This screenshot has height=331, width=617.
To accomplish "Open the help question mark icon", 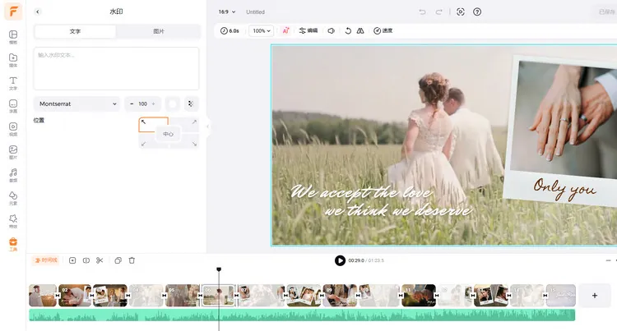I will click(477, 11).
